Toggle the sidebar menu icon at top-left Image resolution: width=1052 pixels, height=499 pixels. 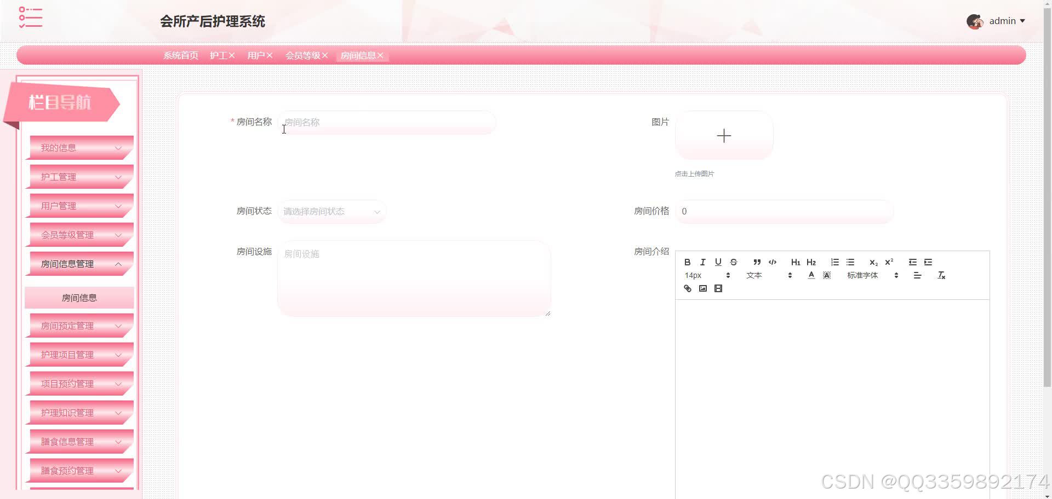(31, 18)
